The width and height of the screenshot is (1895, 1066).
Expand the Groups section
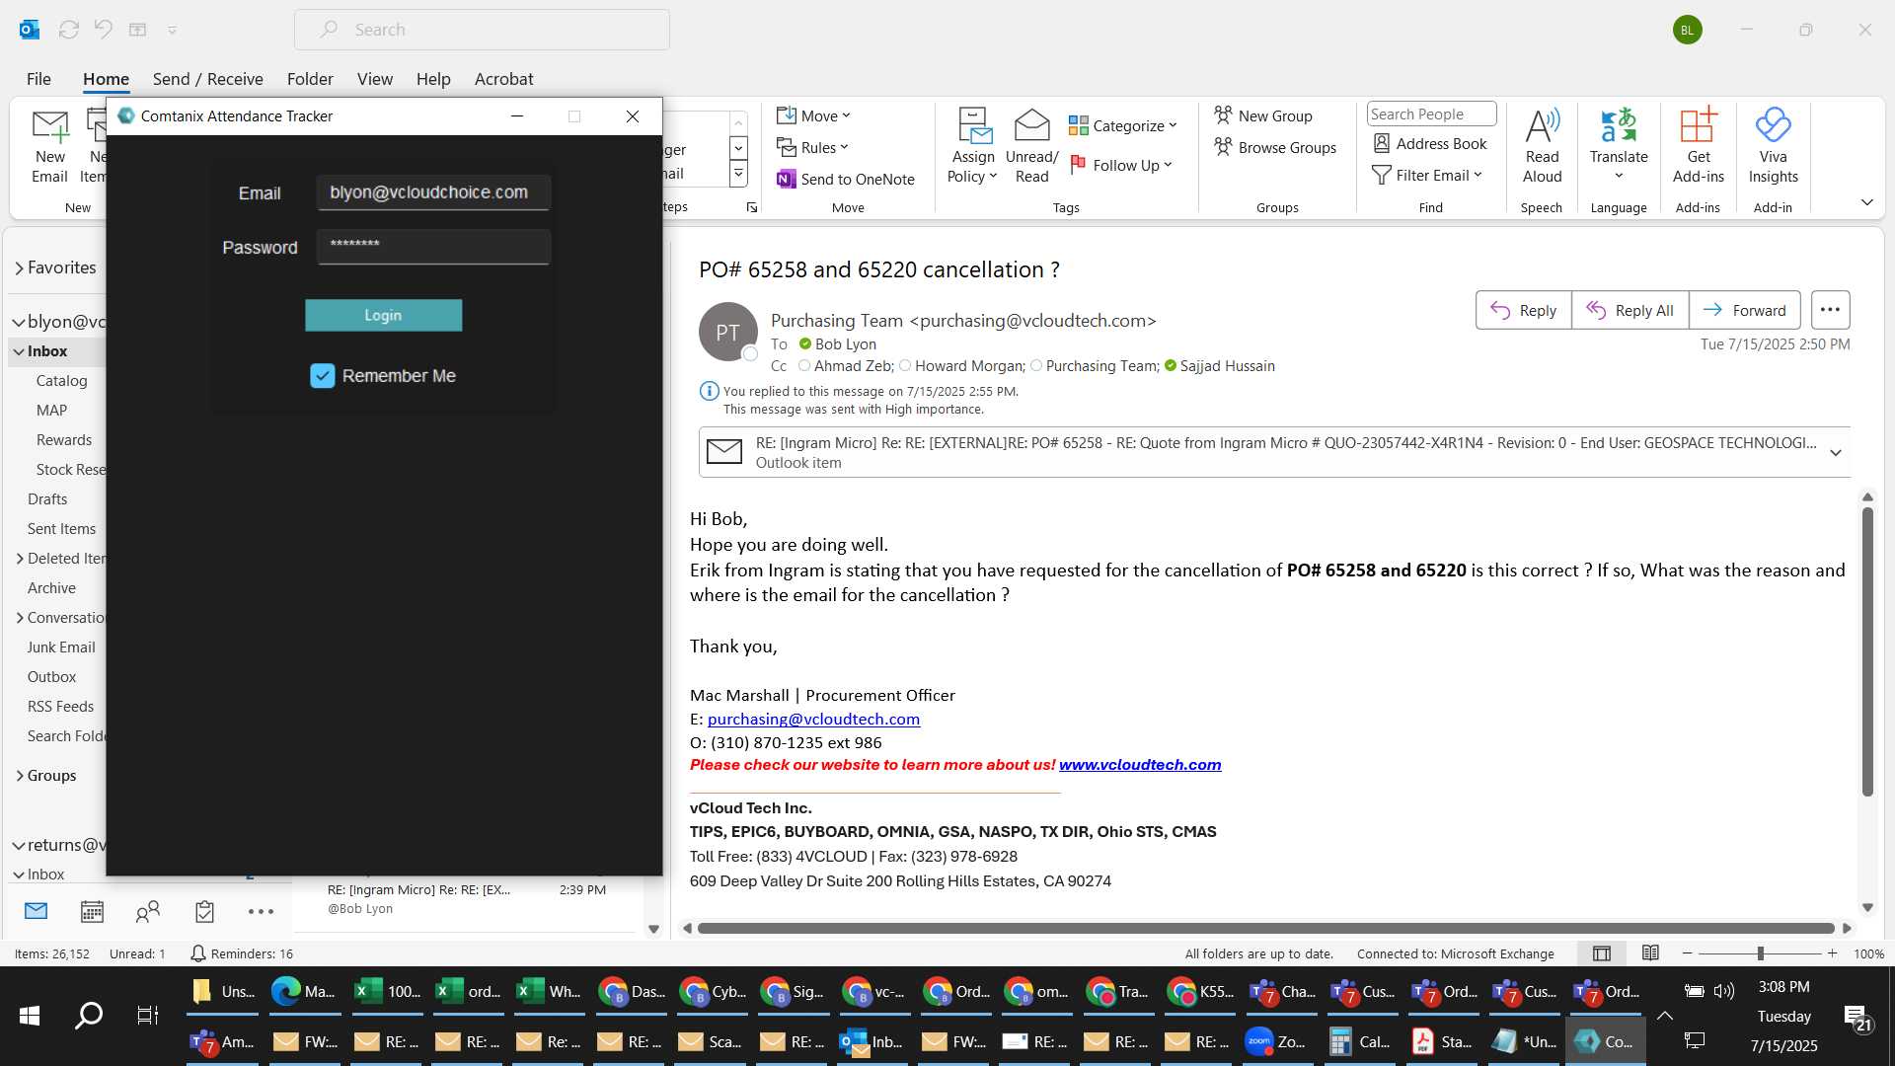(20, 776)
